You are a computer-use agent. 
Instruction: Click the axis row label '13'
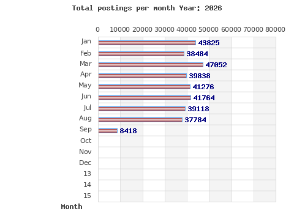pos(87,174)
